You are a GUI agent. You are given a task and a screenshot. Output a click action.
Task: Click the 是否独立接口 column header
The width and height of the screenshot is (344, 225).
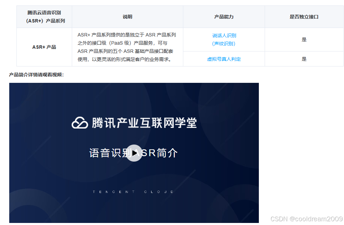304,17
